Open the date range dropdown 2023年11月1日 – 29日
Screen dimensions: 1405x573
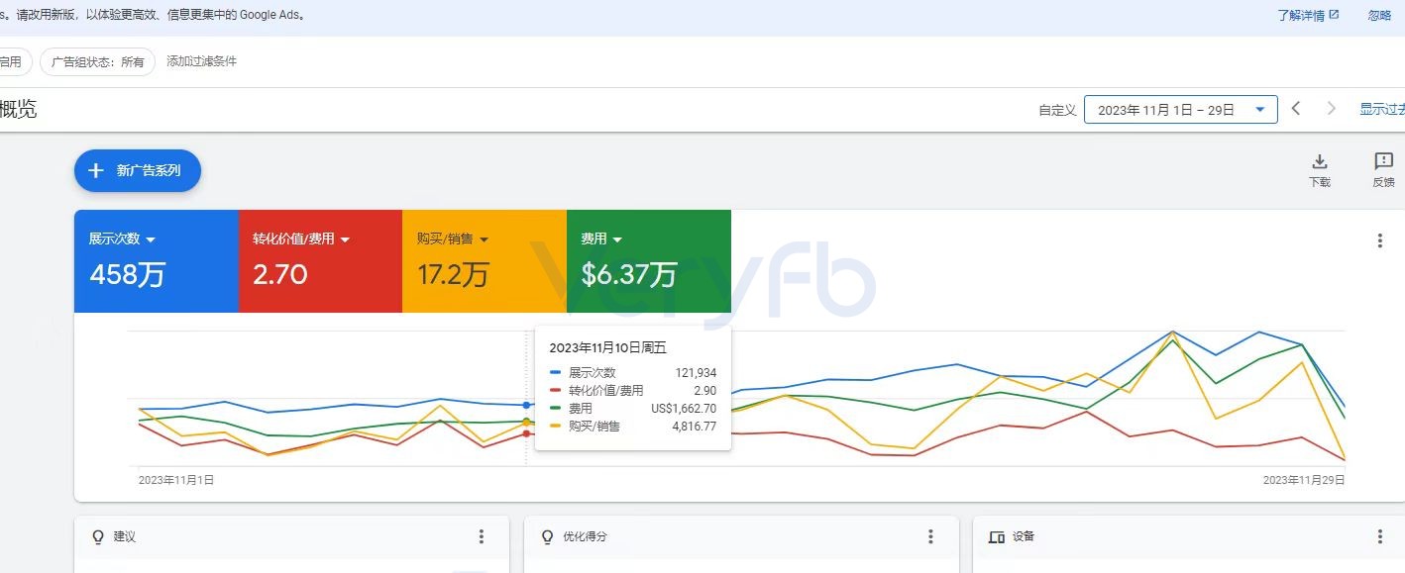point(1181,110)
